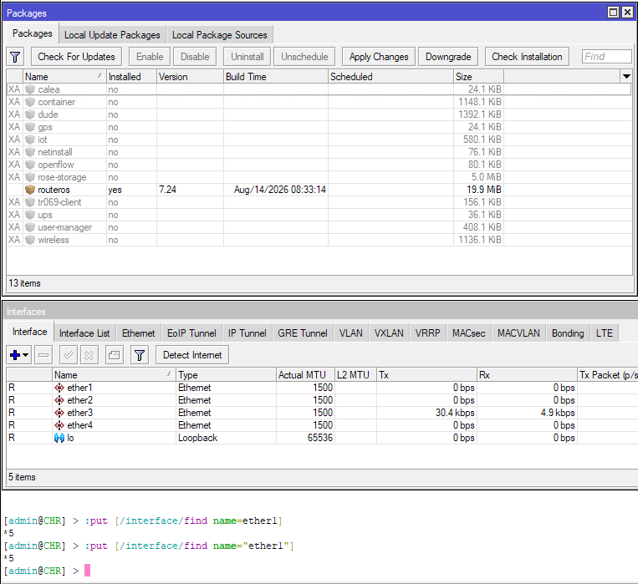638x584 pixels.
Task: Click the gps package icon
Action: [x=30, y=127]
